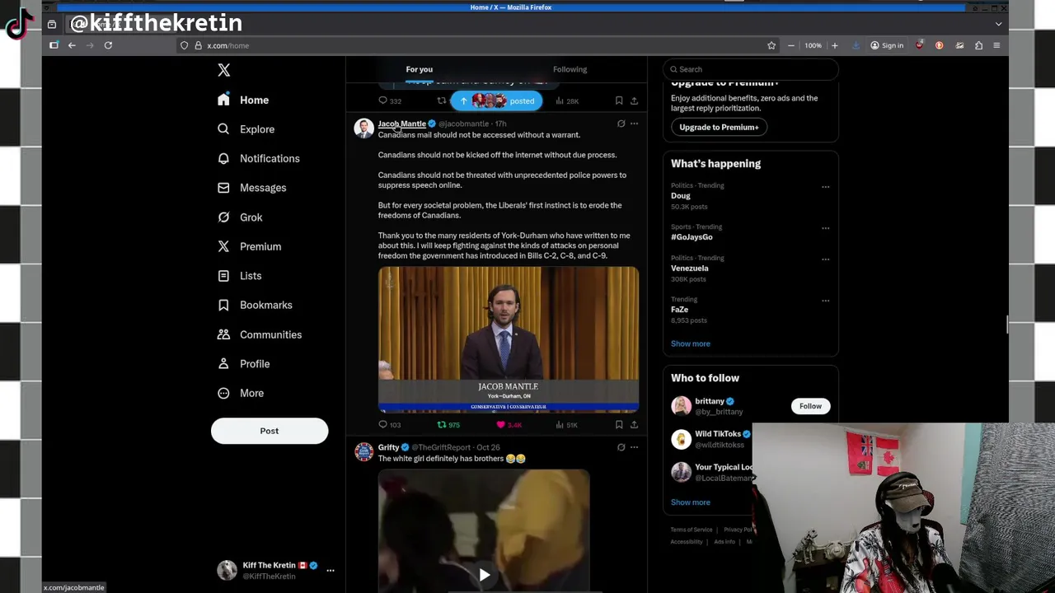The image size is (1055, 593).
Task: Share the top post
Action: tap(634, 101)
